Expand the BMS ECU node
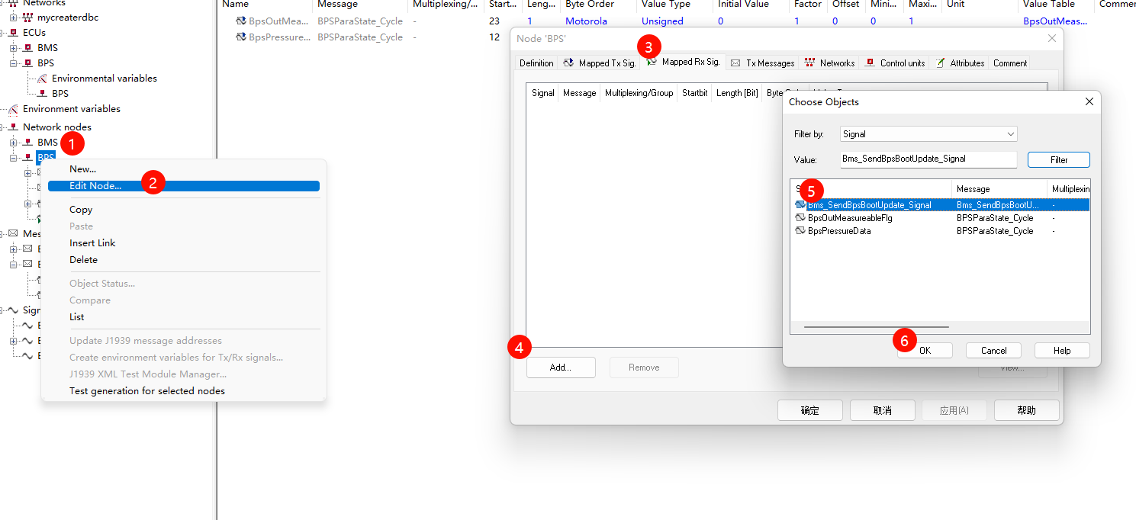This screenshot has width=1136, height=520. (13, 48)
